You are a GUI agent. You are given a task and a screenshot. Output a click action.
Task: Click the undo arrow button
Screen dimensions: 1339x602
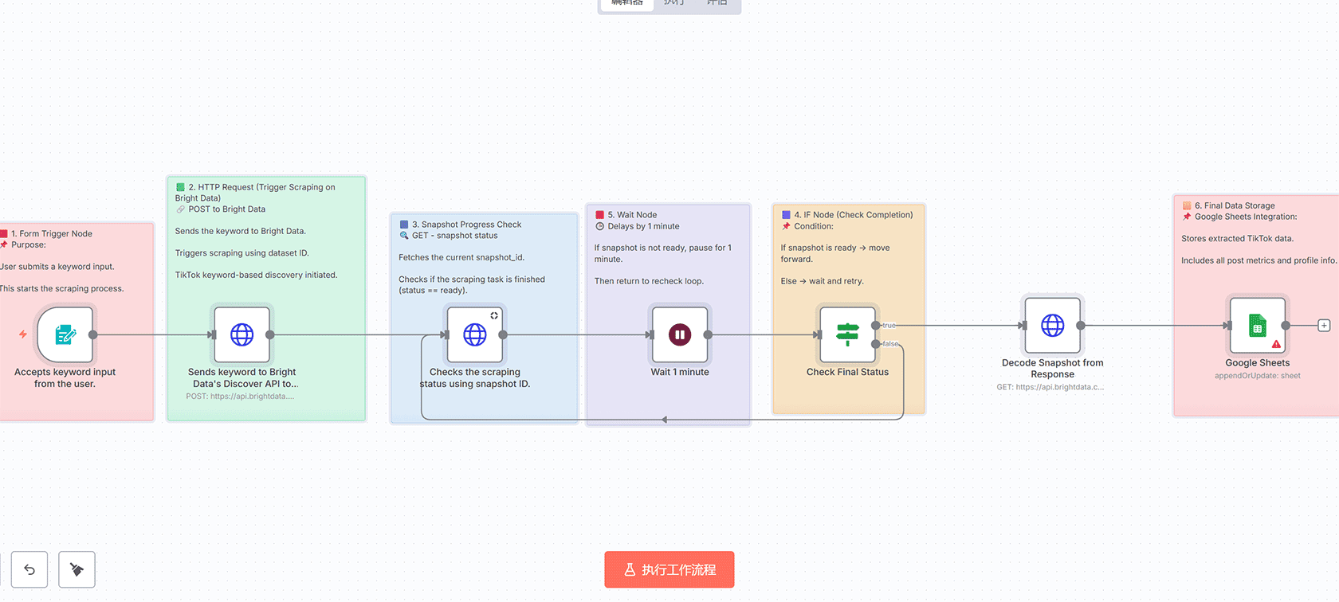29,569
